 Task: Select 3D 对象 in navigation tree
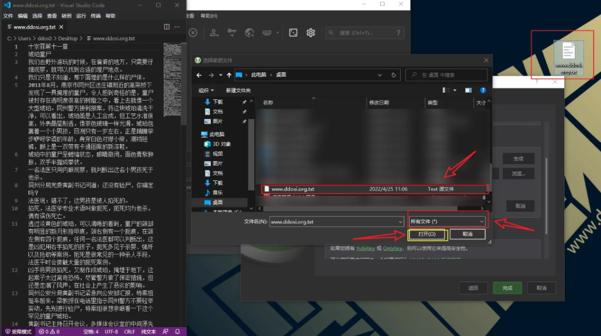click(x=221, y=144)
